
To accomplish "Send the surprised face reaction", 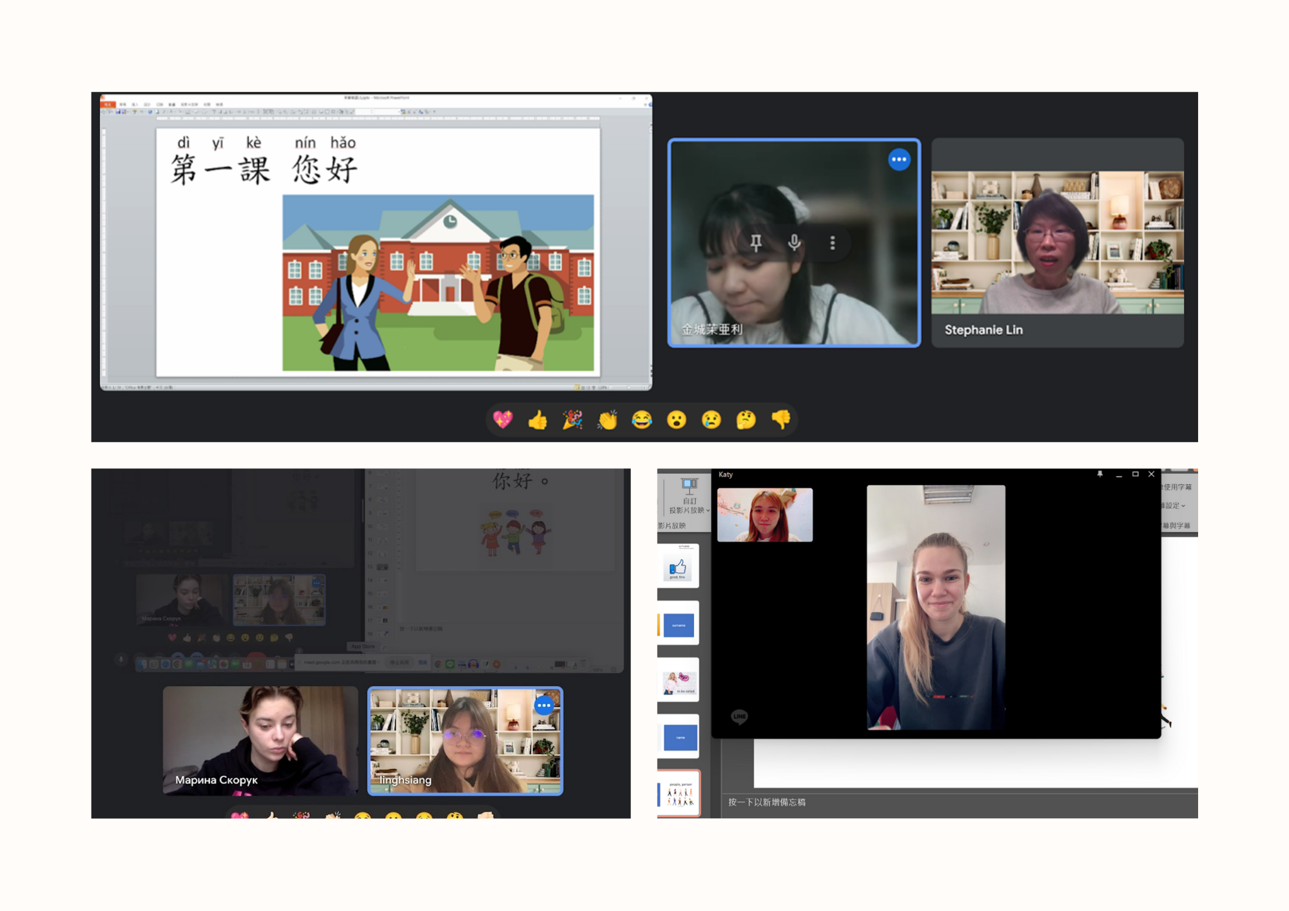I will [x=677, y=420].
